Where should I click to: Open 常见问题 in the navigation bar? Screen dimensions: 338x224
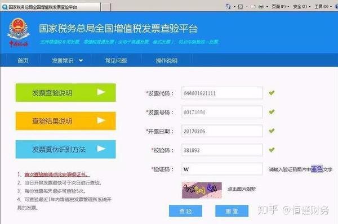116,61
